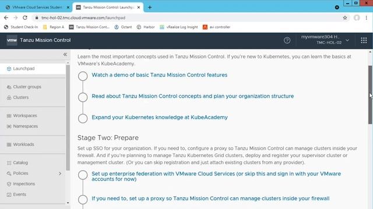Open the Region A bookmark folder
This screenshot has height=209, width=373.
click(x=54, y=27)
